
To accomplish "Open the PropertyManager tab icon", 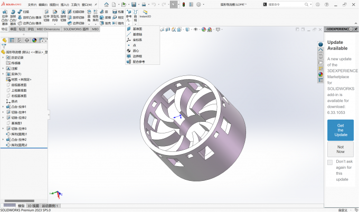I will click(x=12, y=40).
